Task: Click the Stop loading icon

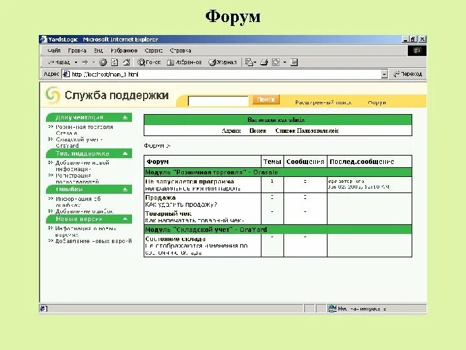Action: (103, 62)
